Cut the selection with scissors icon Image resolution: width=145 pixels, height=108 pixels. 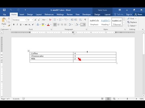coord(9,19)
